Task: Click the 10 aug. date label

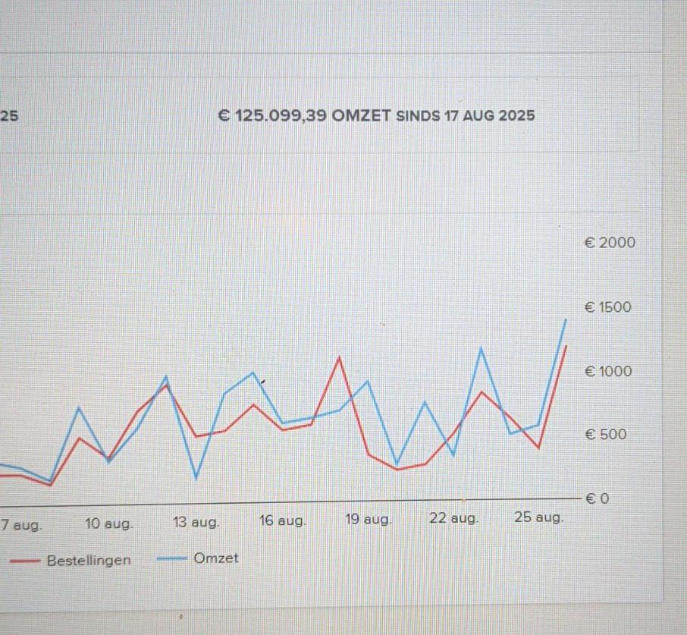Action: click(108, 523)
